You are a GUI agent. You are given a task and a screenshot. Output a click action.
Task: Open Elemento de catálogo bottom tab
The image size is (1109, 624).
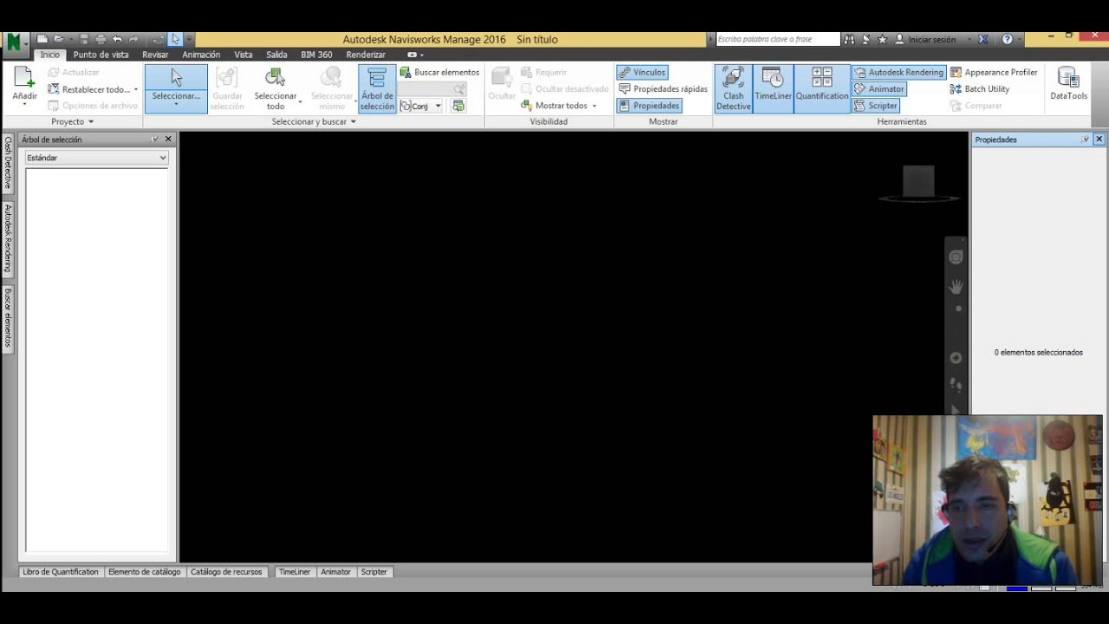click(144, 572)
